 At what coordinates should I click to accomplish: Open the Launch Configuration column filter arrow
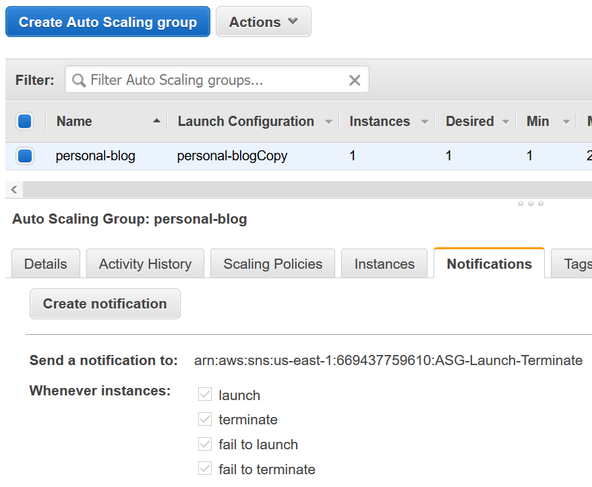pos(328,121)
